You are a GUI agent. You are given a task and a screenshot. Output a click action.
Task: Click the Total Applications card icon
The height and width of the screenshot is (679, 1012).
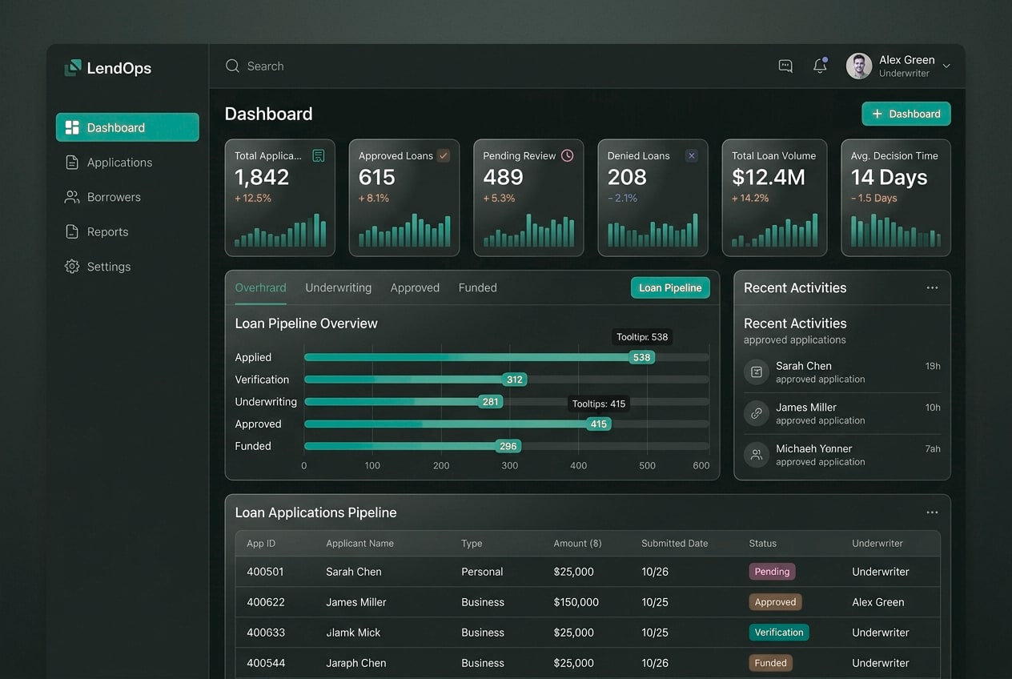tap(318, 155)
